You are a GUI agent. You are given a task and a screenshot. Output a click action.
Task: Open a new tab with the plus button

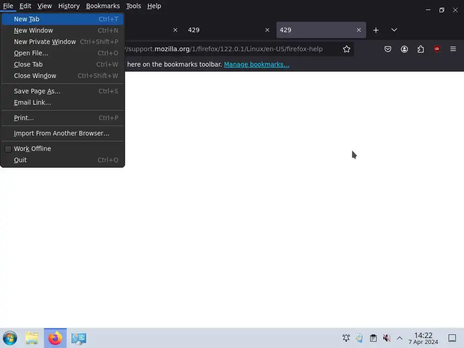pos(376,30)
